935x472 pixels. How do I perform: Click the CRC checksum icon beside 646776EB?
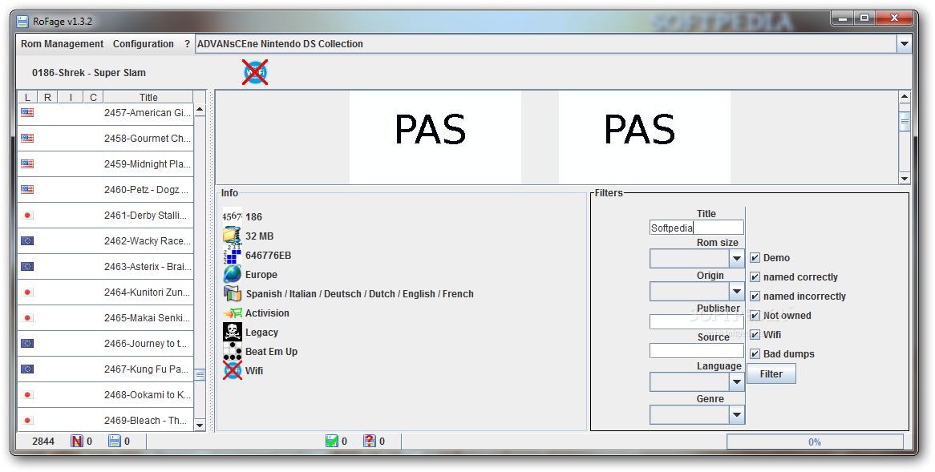coord(232,255)
